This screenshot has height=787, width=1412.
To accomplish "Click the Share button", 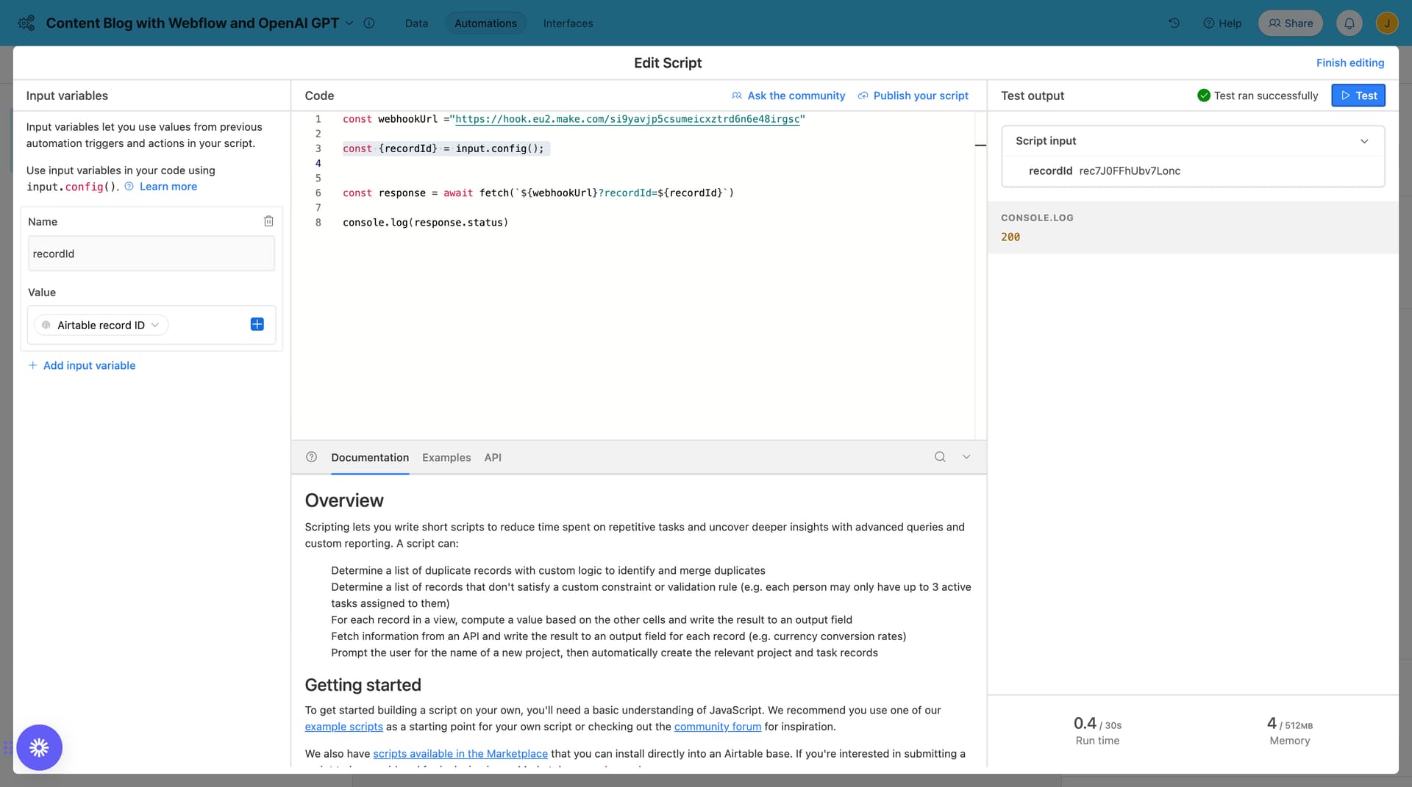I will [1291, 23].
